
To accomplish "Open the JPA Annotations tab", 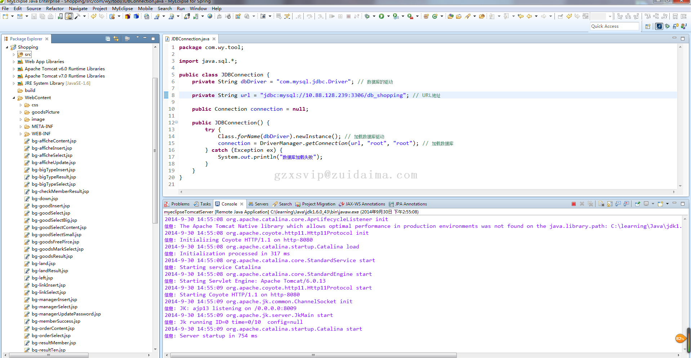I will (407, 204).
